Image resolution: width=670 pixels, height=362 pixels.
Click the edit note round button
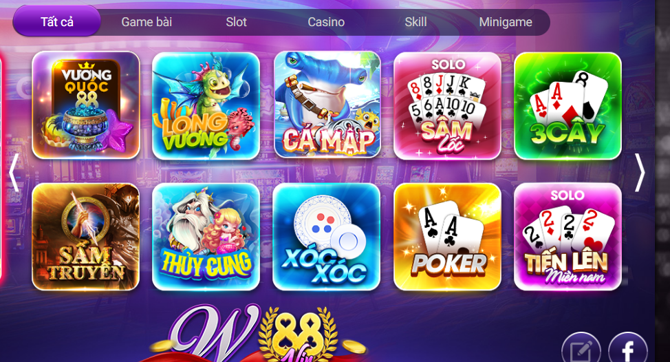click(x=581, y=348)
